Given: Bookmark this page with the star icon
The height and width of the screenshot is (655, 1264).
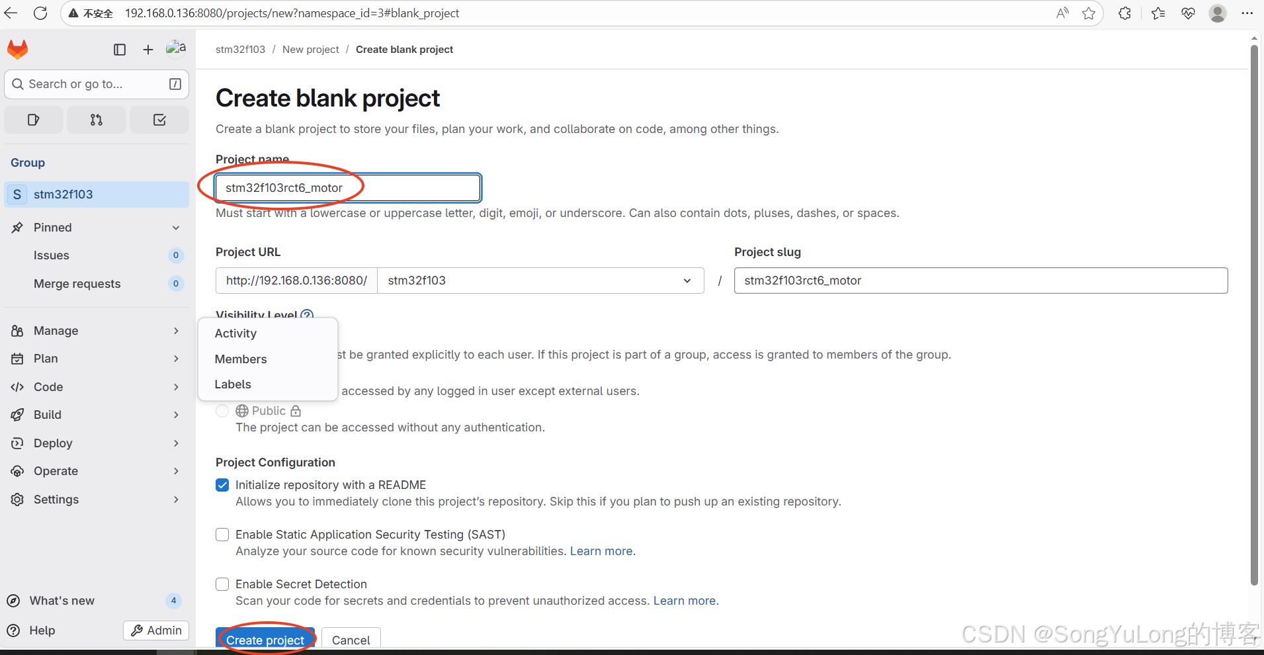Looking at the screenshot, I should (x=1089, y=13).
